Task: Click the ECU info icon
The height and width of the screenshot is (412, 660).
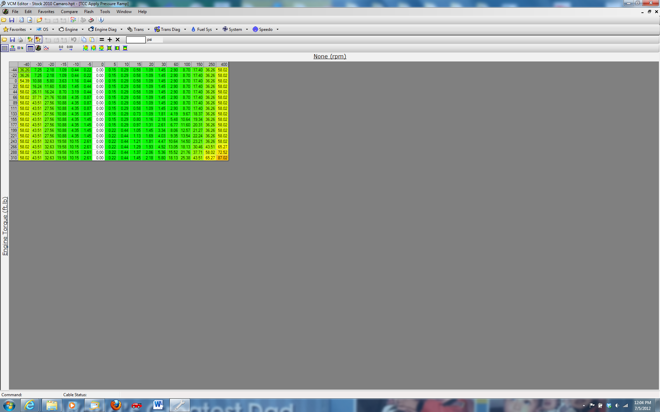Action: 101,20
